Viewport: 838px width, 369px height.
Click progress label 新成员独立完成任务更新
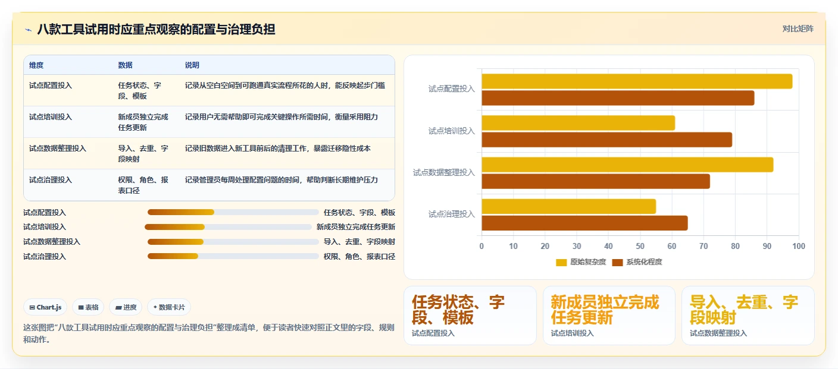click(x=356, y=227)
